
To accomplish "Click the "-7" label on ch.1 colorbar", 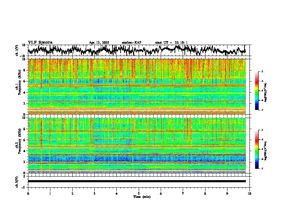I will pyautogui.click(x=261, y=110).
